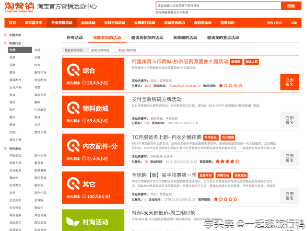The width and height of the screenshot is (307, 231).
Task: Select 全球购 under 特色市场
Action: (39, 200)
